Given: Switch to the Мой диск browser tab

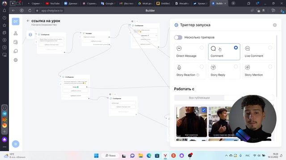Looking at the screenshot, I should (145, 4).
